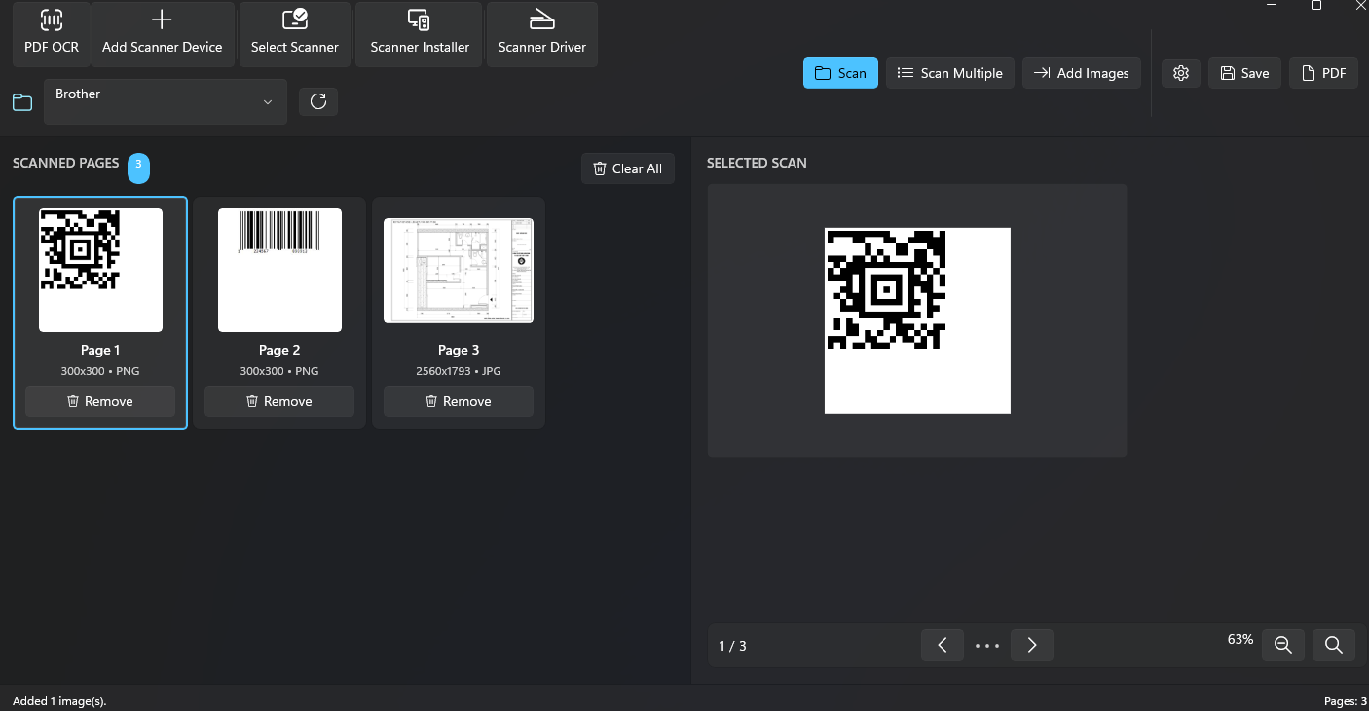Viewport: 1369px width, 711px height.
Task: Click the folder icon beside the scanner selector
Action: click(21, 101)
